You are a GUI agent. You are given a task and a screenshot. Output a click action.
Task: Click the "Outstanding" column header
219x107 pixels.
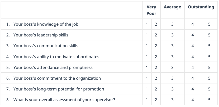pyautogui.click(x=201, y=7)
